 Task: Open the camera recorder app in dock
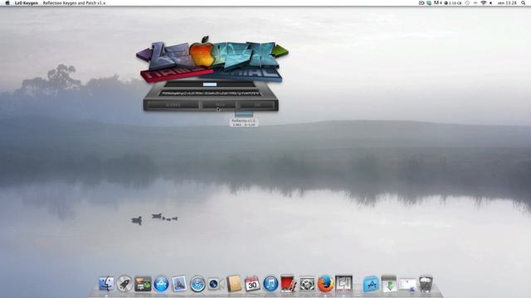tap(216, 284)
